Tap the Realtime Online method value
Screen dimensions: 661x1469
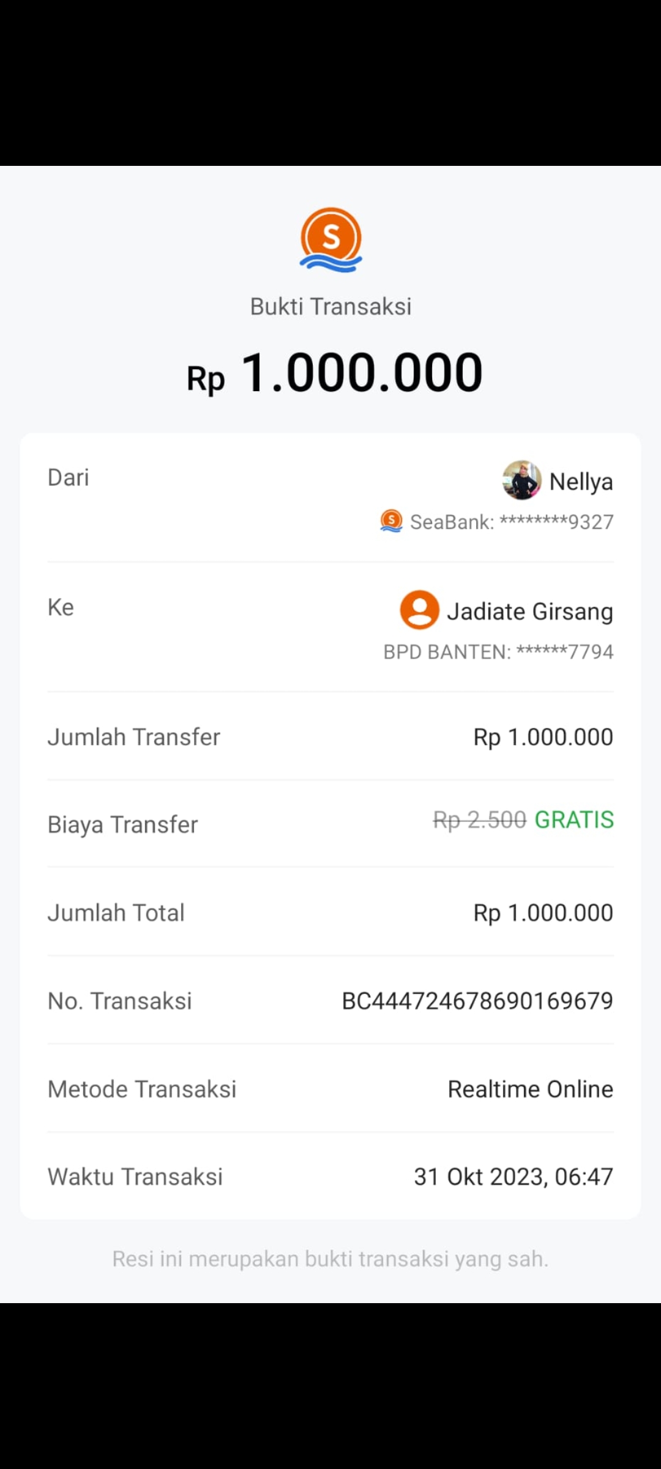(x=530, y=1089)
